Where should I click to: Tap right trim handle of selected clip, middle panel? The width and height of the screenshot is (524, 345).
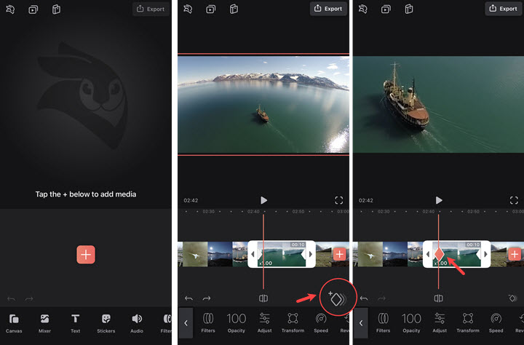click(311, 254)
